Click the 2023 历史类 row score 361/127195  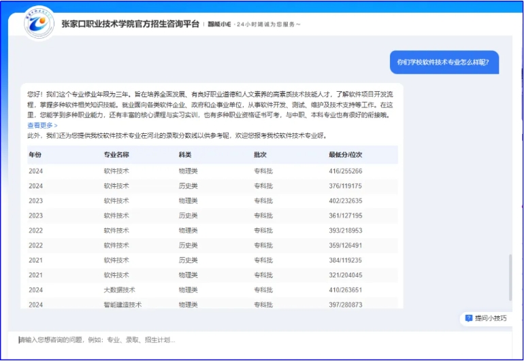[345, 216]
